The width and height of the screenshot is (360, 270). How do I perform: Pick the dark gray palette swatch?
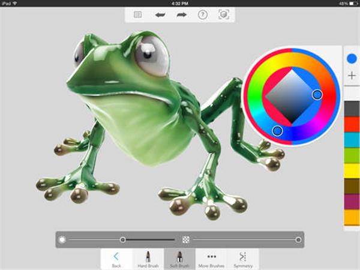pyautogui.click(x=352, y=109)
